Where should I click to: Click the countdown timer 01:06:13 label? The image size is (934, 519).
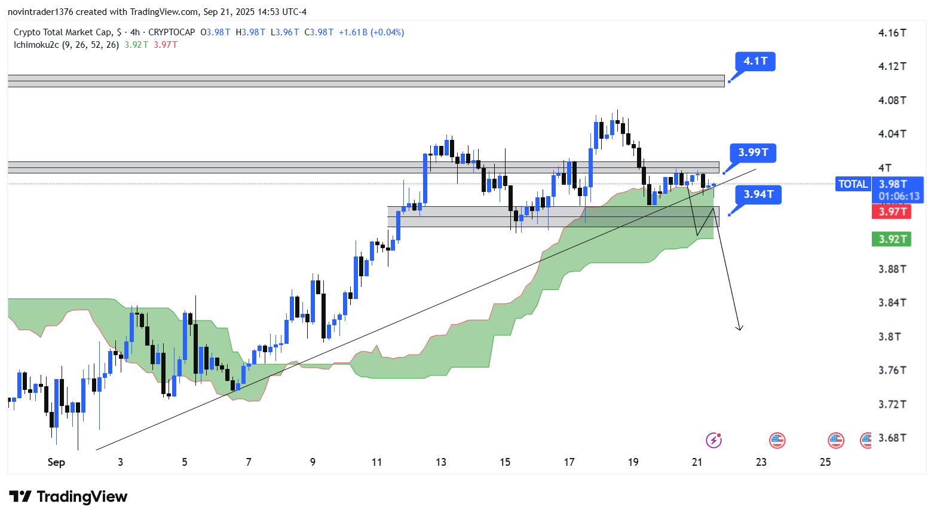click(899, 196)
